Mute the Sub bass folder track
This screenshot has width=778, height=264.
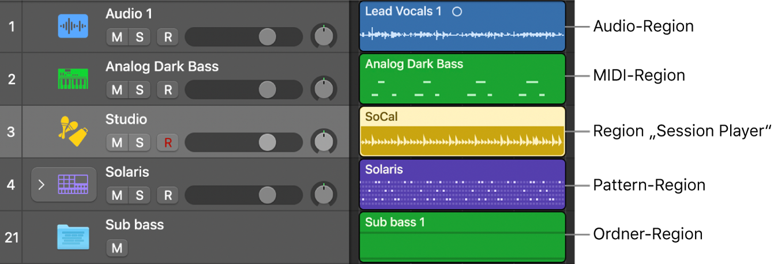117,248
